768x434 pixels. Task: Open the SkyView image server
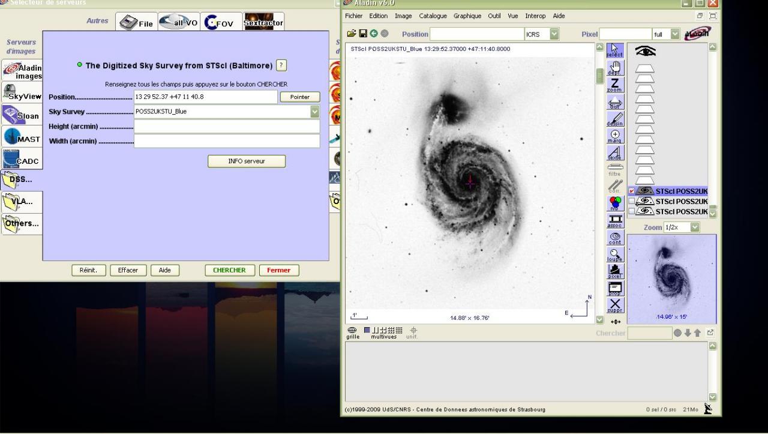point(22,93)
